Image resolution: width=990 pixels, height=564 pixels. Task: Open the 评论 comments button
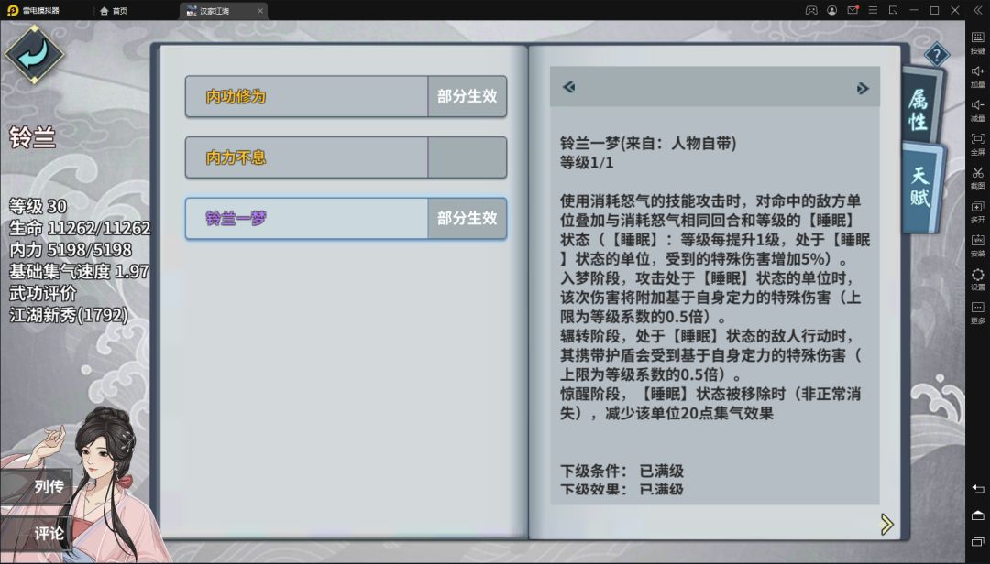pyautogui.click(x=37, y=534)
